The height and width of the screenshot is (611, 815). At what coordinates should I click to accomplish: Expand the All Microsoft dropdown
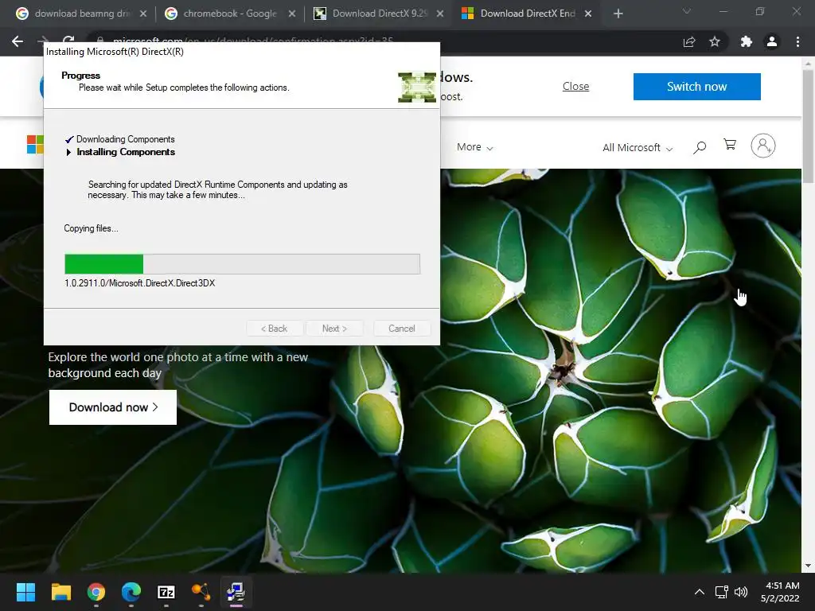pyautogui.click(x=638, y=147)
